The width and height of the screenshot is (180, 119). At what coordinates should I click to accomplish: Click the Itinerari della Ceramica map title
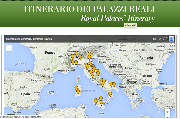[29, 39]
